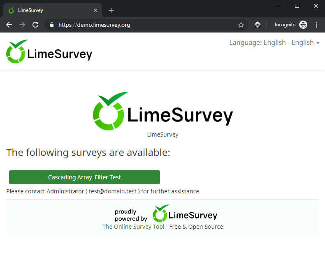Image resolution: width=325 pixels, height=253 pixels.
Task: Click the address bar showing demo.limesurvey.org
Action: tap(144, 25)
